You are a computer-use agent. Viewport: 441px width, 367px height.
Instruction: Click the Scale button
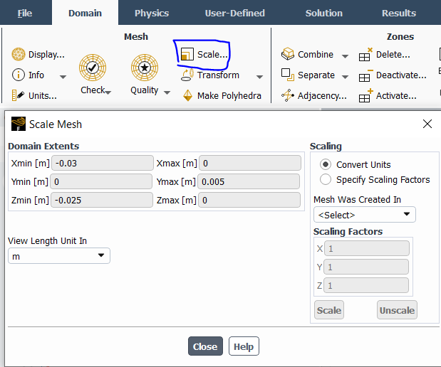(328, 310)
